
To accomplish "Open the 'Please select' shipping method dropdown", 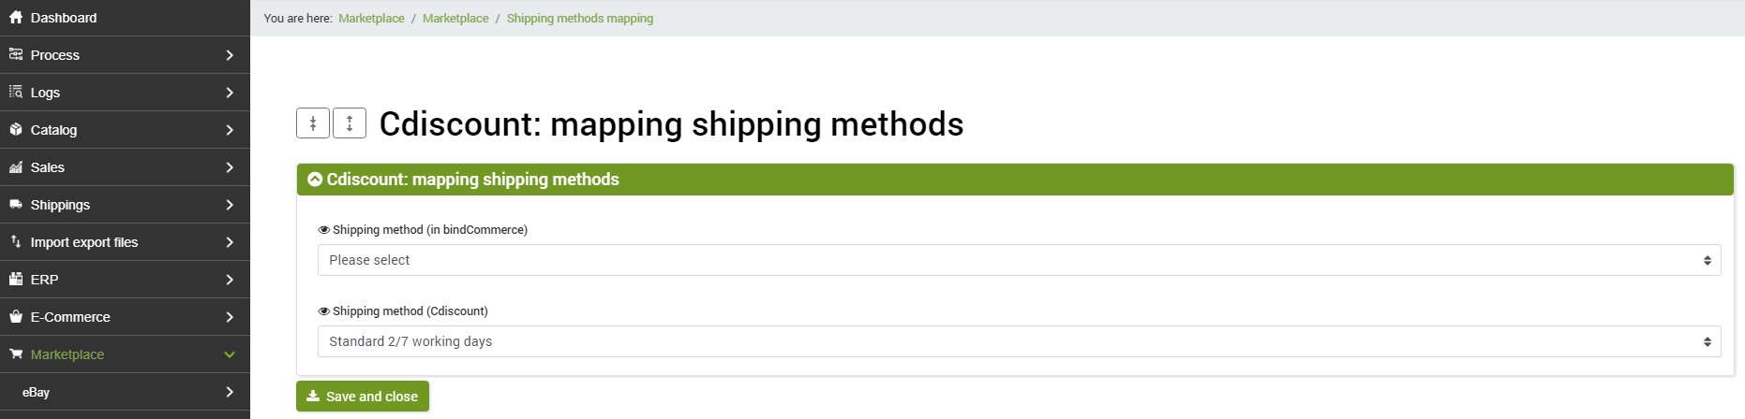I will [x=1019, y=260].
